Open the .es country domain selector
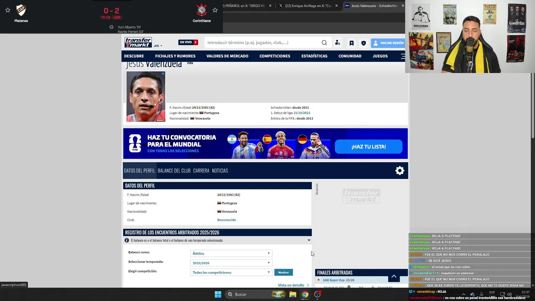Viewport: 535px width, 301px height. pyautogui.click(x=158, y=46)
